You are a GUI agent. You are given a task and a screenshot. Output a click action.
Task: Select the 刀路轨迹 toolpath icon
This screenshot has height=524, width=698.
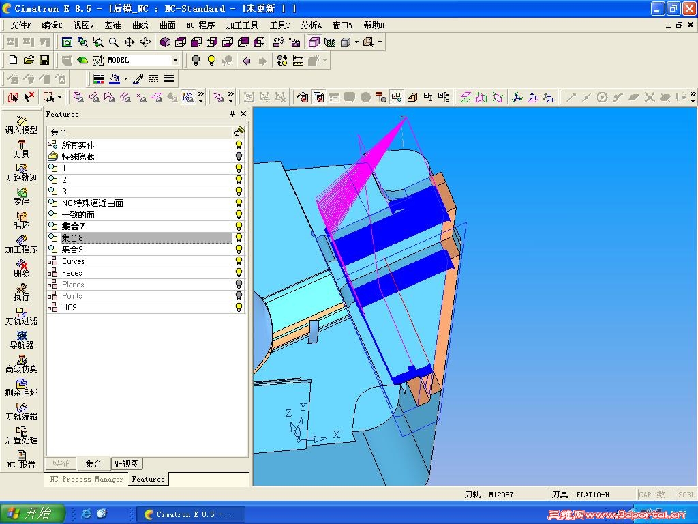pos(21,173)
